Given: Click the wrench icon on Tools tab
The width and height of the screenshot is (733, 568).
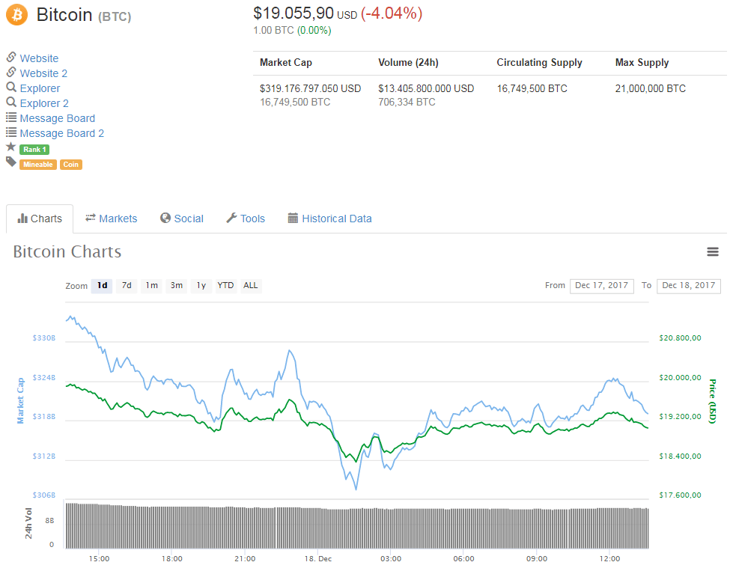Looking at the screenshot, I should (231, 218).
